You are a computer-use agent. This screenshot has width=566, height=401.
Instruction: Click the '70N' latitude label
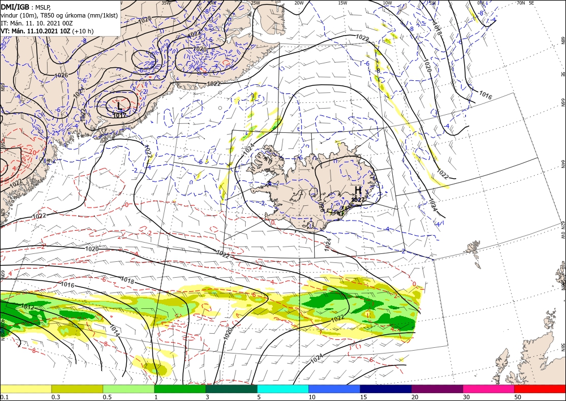(521, 3)
